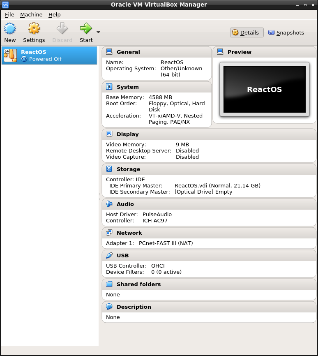Open the File menu
Screen dimensions: 318x356
(9, 14)
